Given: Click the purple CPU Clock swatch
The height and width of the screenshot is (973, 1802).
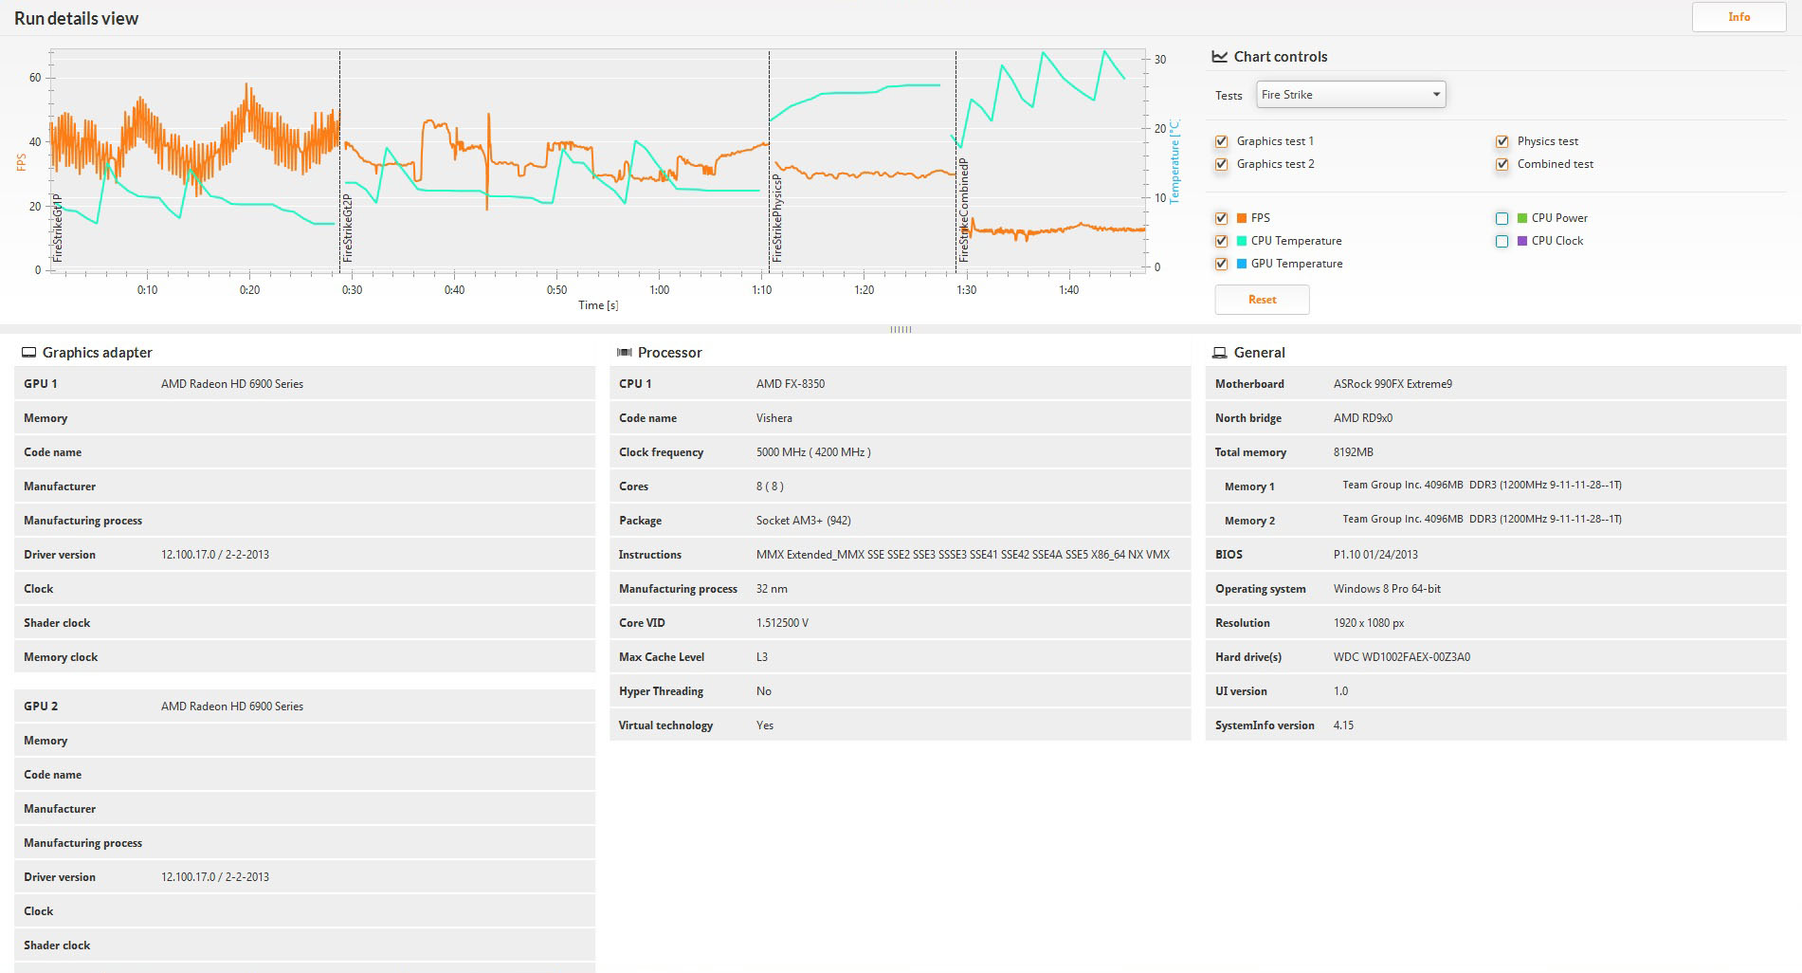Looking at the screenshot, I should point(1522,241).
